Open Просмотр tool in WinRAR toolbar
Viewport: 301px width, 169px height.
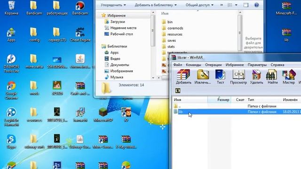(x=238, y=77)
